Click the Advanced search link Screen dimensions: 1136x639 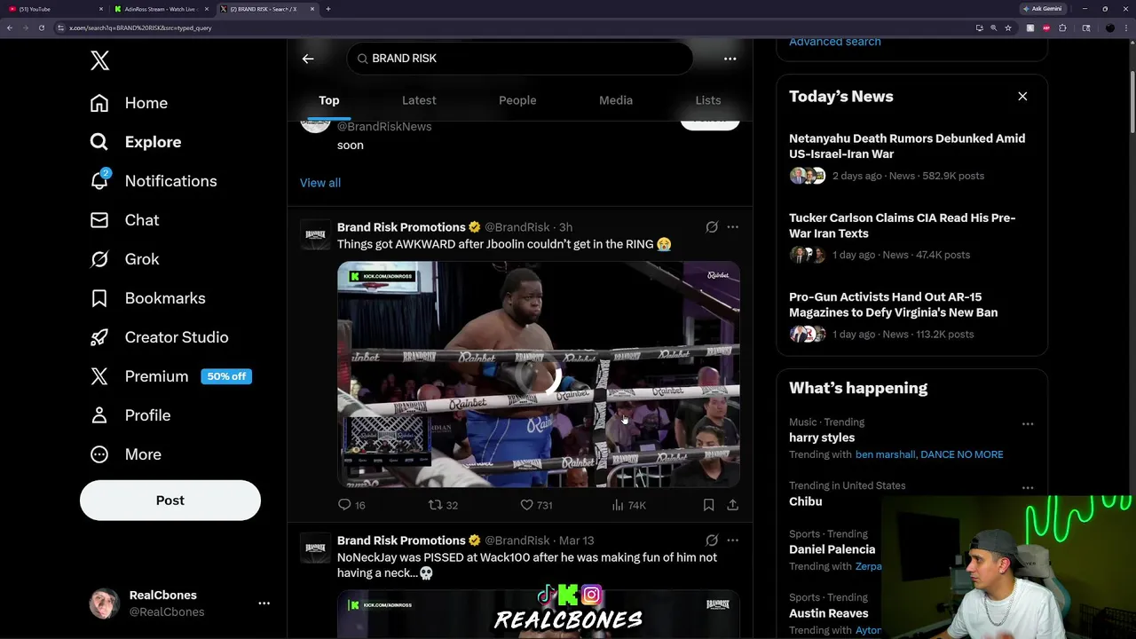pyautogui.click(x=835, y=42)
